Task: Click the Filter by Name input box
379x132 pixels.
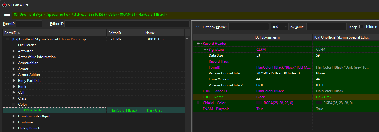Action: (x=249, y=27)
